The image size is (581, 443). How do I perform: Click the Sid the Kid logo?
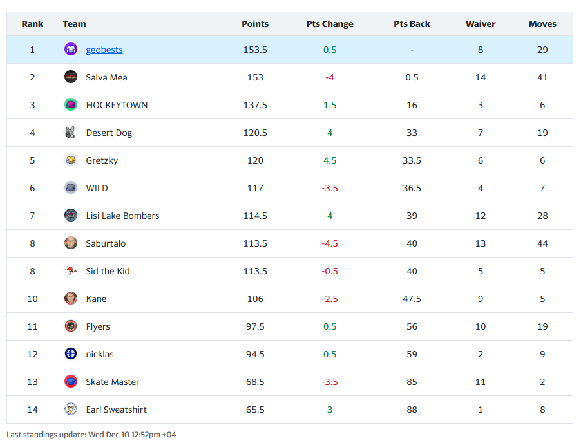tap(71, 271)
